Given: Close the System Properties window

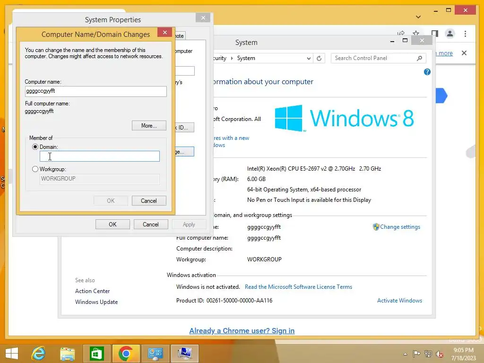Looking at the screenshot, I should point(203,18).
